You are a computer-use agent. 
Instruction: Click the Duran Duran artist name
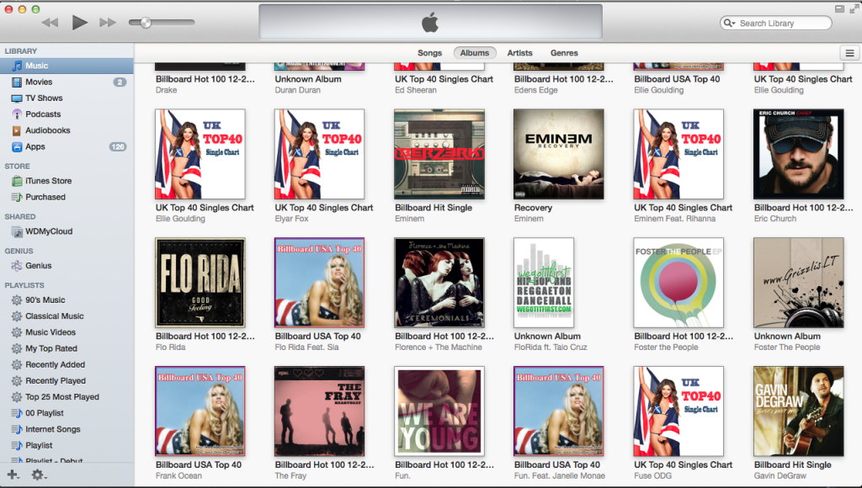(297, 90)
